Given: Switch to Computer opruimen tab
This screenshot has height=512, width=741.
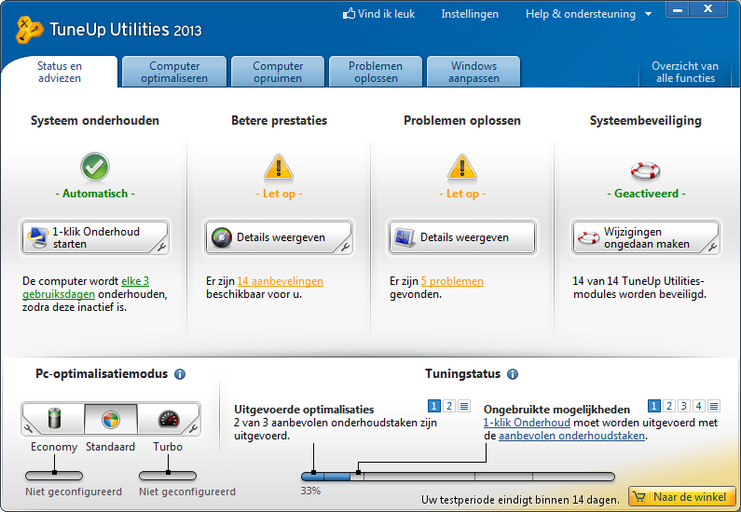Looking at the screenshot, I should (278, 72).
